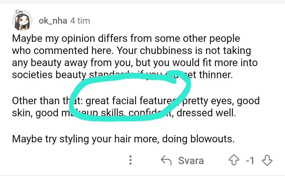Open ok_nha's profile via the username
This screenshot has height=176, width=285.
(52, 21)
